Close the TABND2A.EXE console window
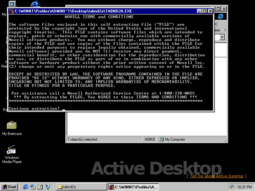This screenshot has height=191, width=255. 210,11
